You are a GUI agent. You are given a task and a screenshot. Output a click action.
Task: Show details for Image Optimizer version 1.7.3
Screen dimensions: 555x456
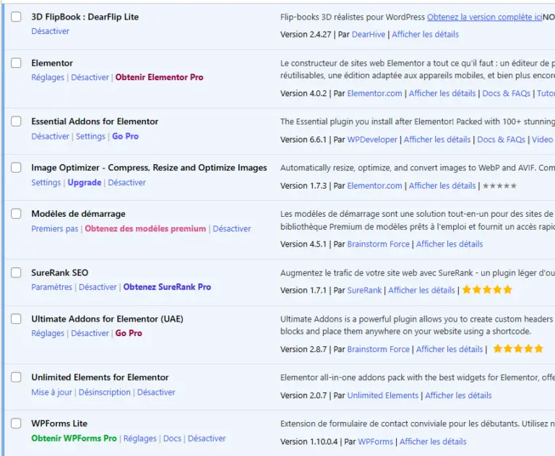442,186
